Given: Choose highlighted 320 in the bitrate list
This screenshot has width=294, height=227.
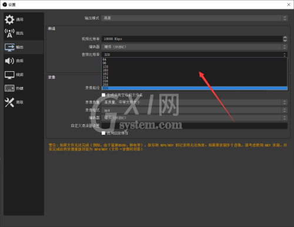Looking at the screenshot, I should coord(195,88).
